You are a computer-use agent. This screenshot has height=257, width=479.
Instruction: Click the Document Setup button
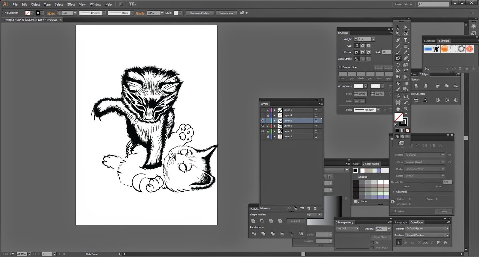200,13
